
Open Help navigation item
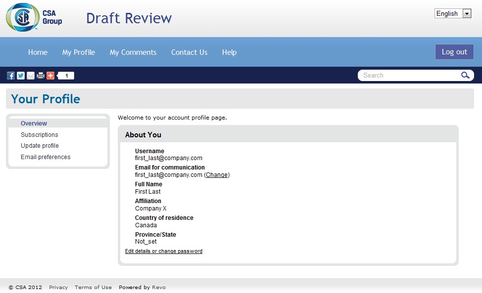pos(229,52)
